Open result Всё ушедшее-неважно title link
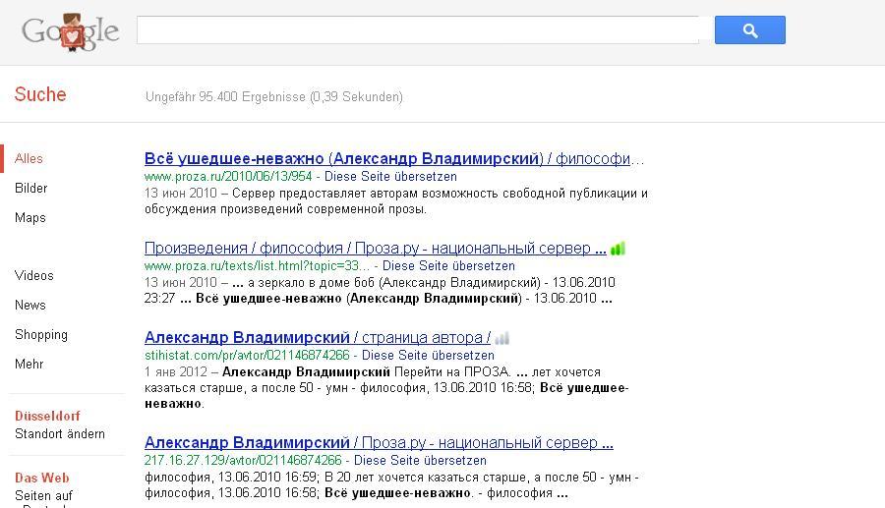885x508 pixels. point(394,158)
